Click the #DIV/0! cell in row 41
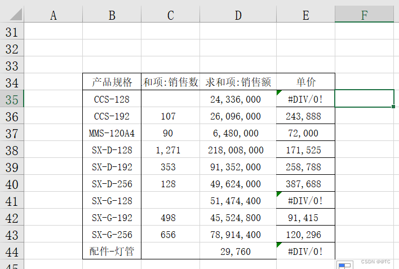The width and height of the screenshot is (399, 269). pyautogui.click(x=306, y=201)
